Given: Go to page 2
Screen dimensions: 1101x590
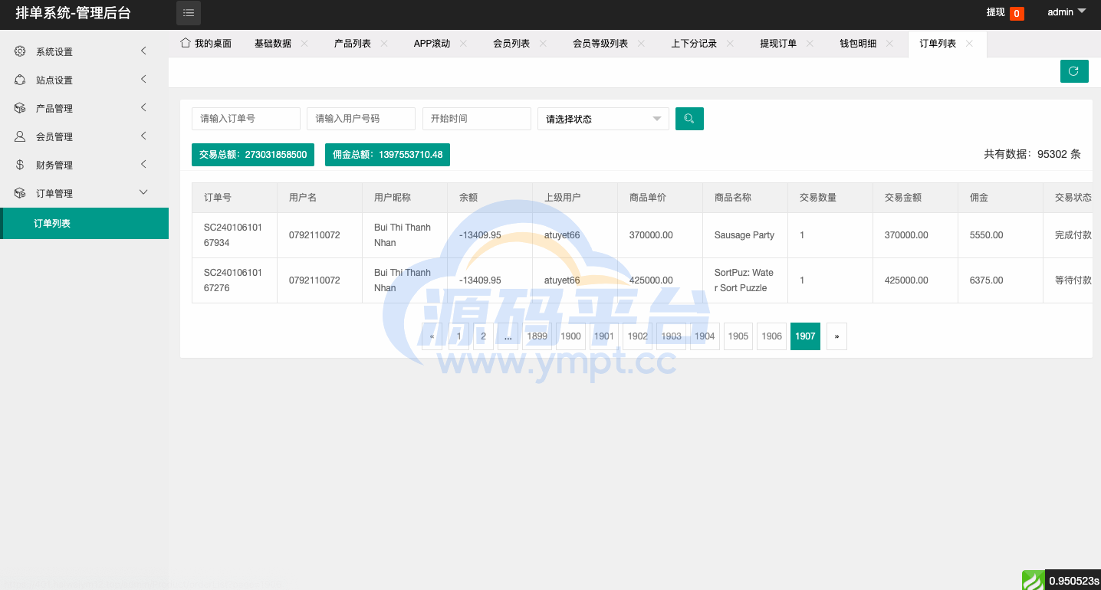Looking at the screenshot, I should pyautogui.click(x=483, y=336).
